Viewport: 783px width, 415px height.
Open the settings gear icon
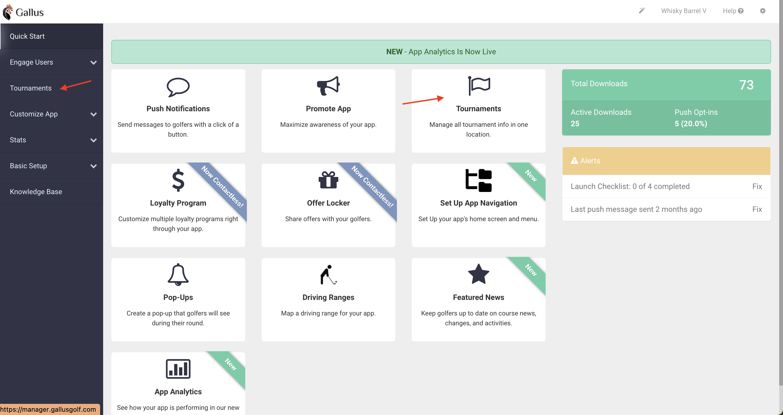(763, 11)
